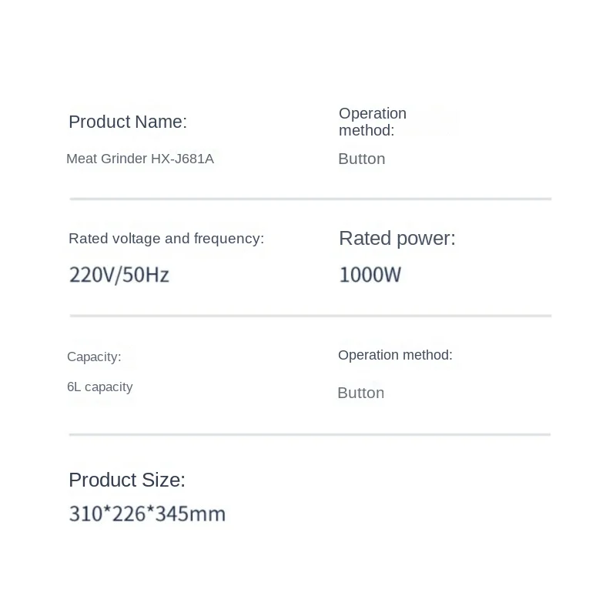Click the Rated voltage and frequency label
This screenshot has height=616, width=616.
(166, 239)
